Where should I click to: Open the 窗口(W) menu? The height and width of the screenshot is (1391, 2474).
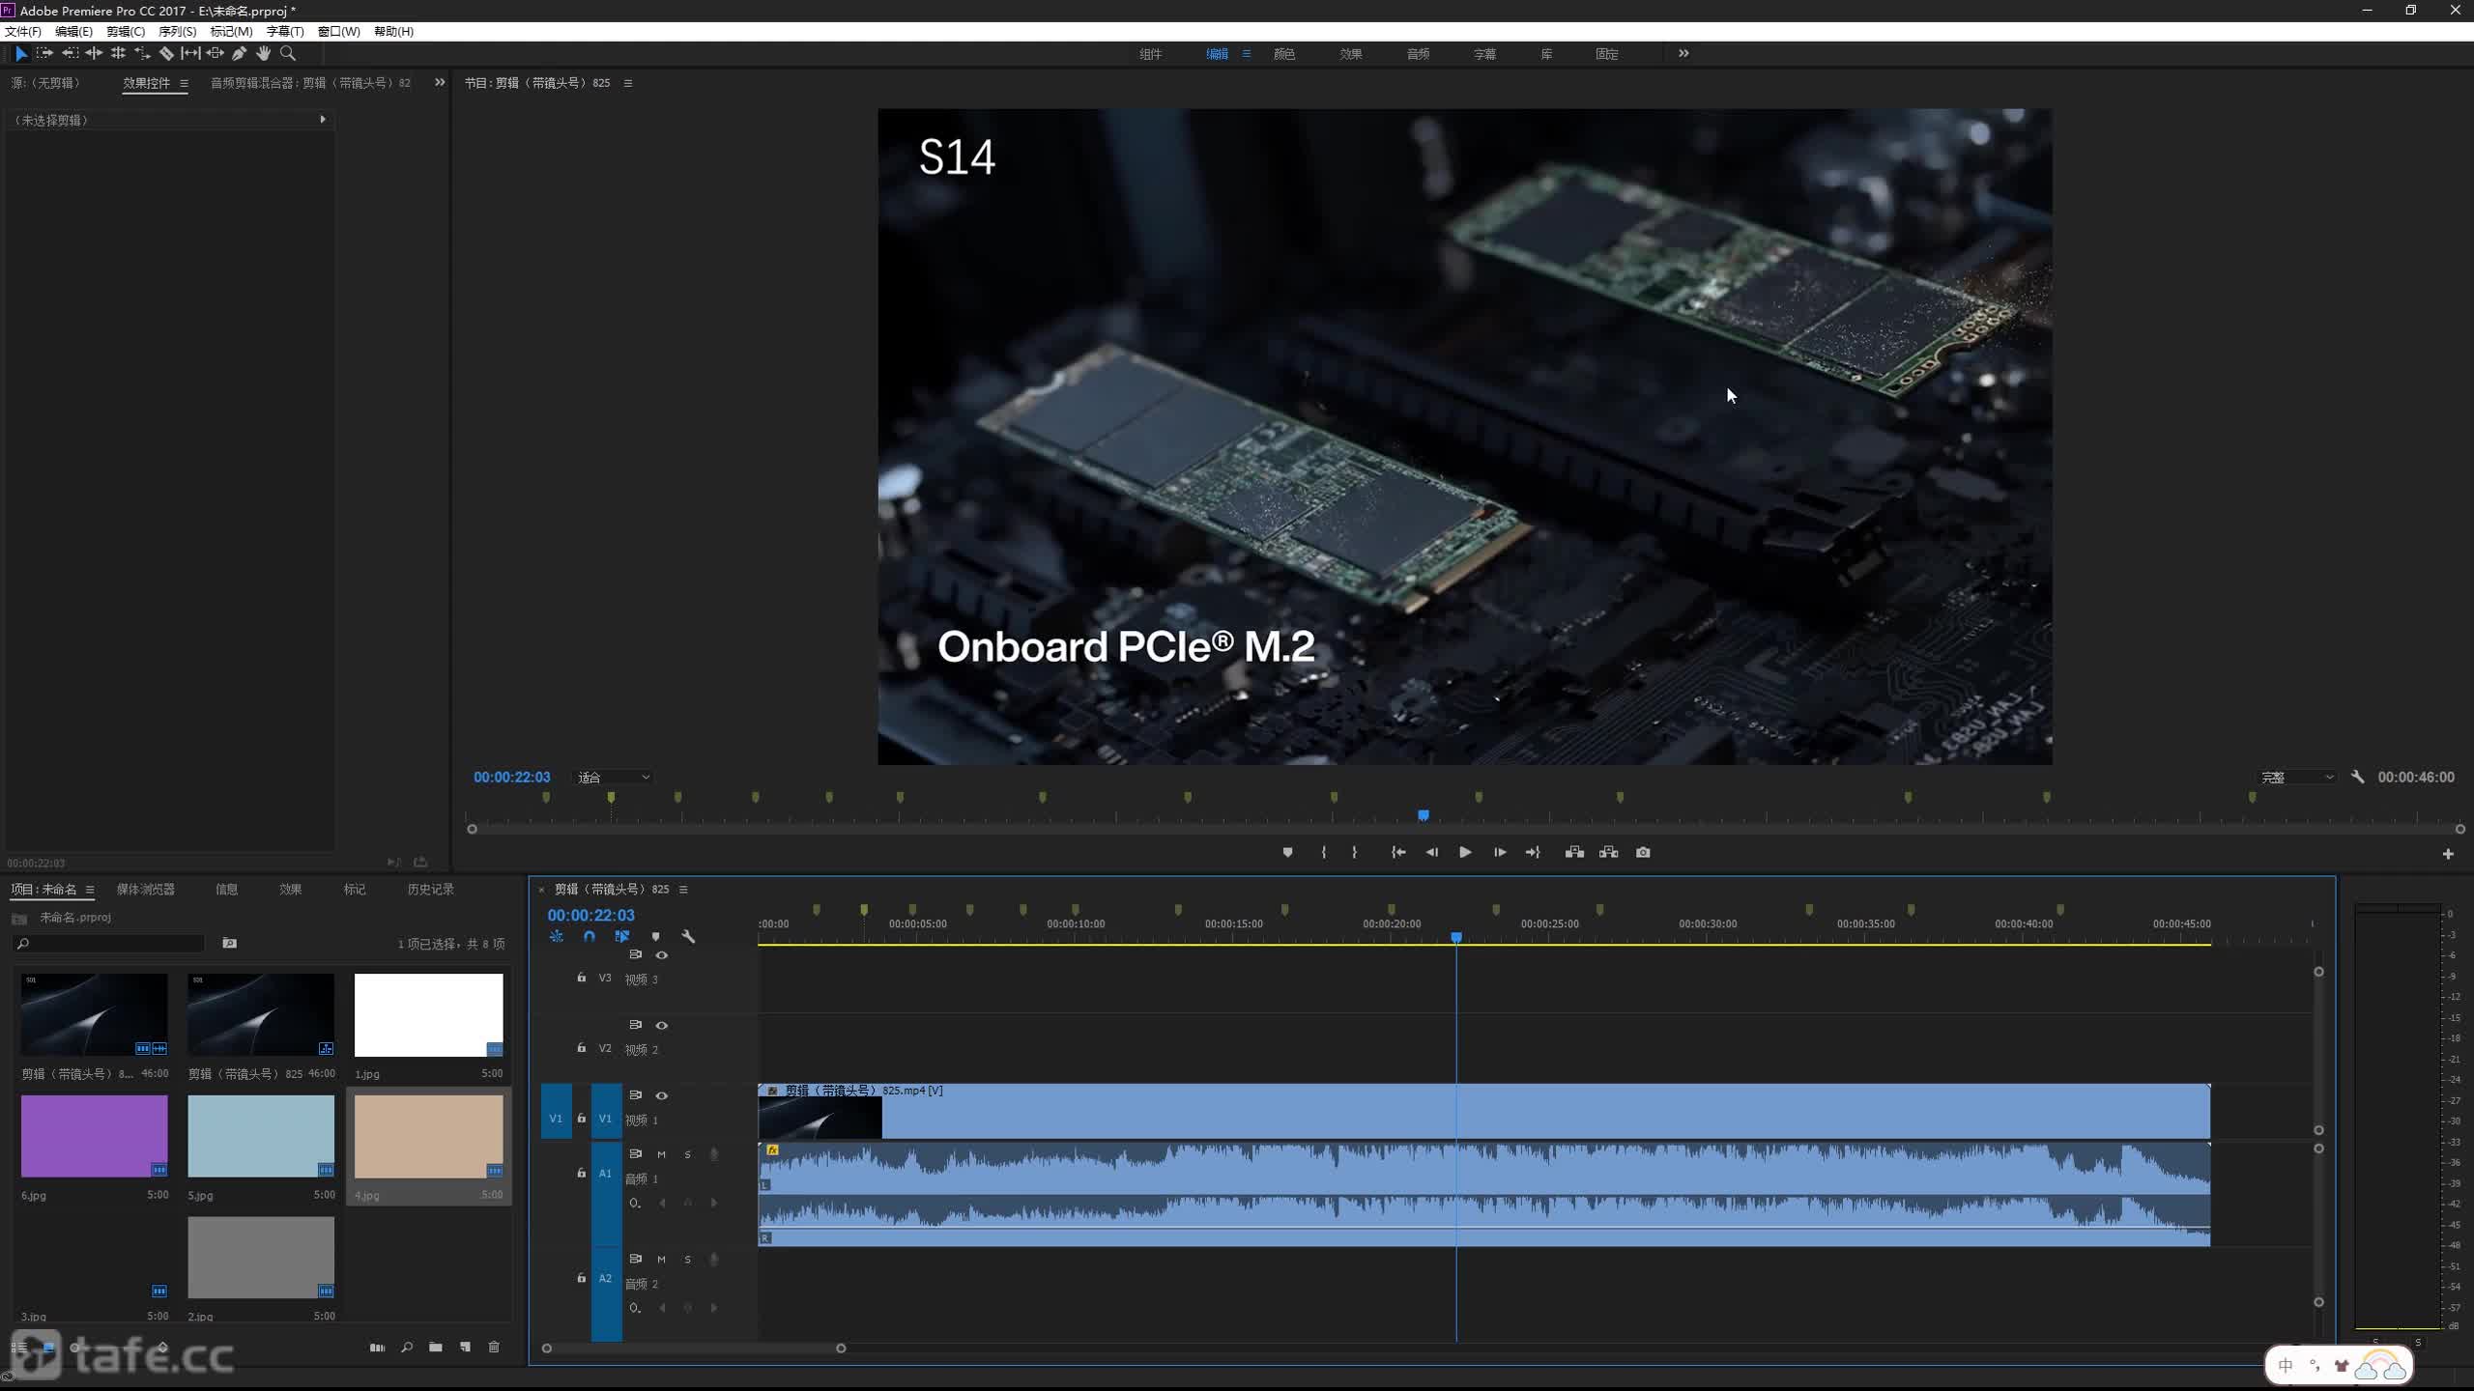click(338, 32)
